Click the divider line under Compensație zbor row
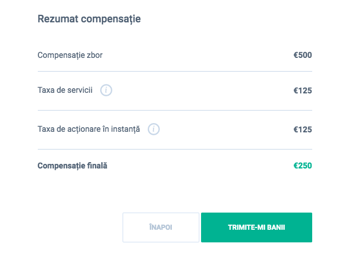Image resolution: width=350 pixels, height=263 pixels. [x=175, y=71]
